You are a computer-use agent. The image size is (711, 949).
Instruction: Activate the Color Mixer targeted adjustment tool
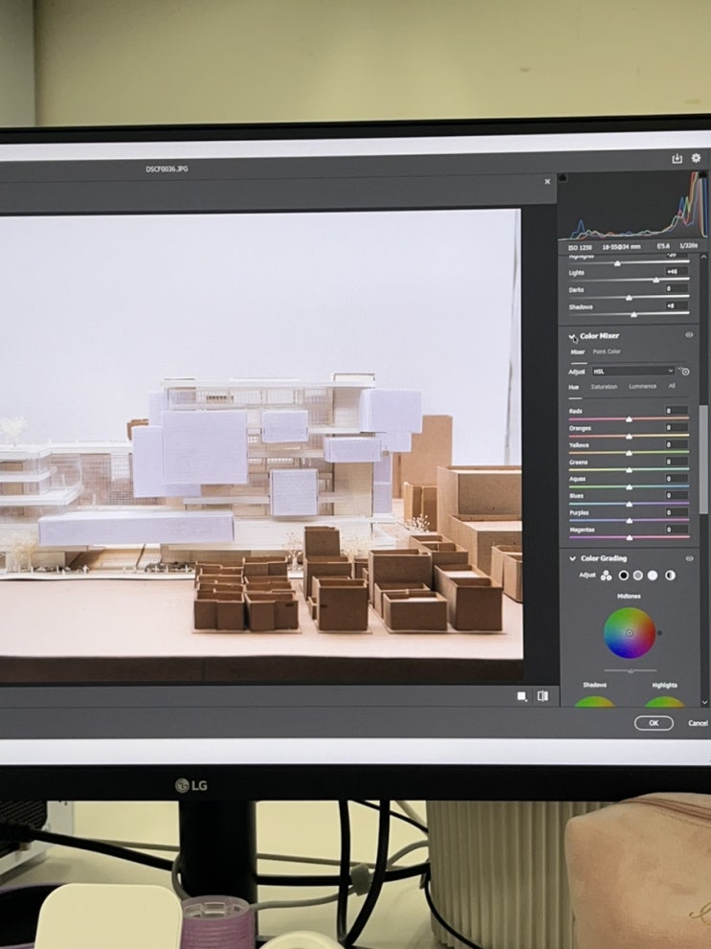[684, 371]
